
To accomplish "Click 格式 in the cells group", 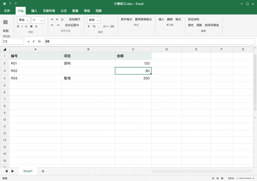I will pos(178,20).
